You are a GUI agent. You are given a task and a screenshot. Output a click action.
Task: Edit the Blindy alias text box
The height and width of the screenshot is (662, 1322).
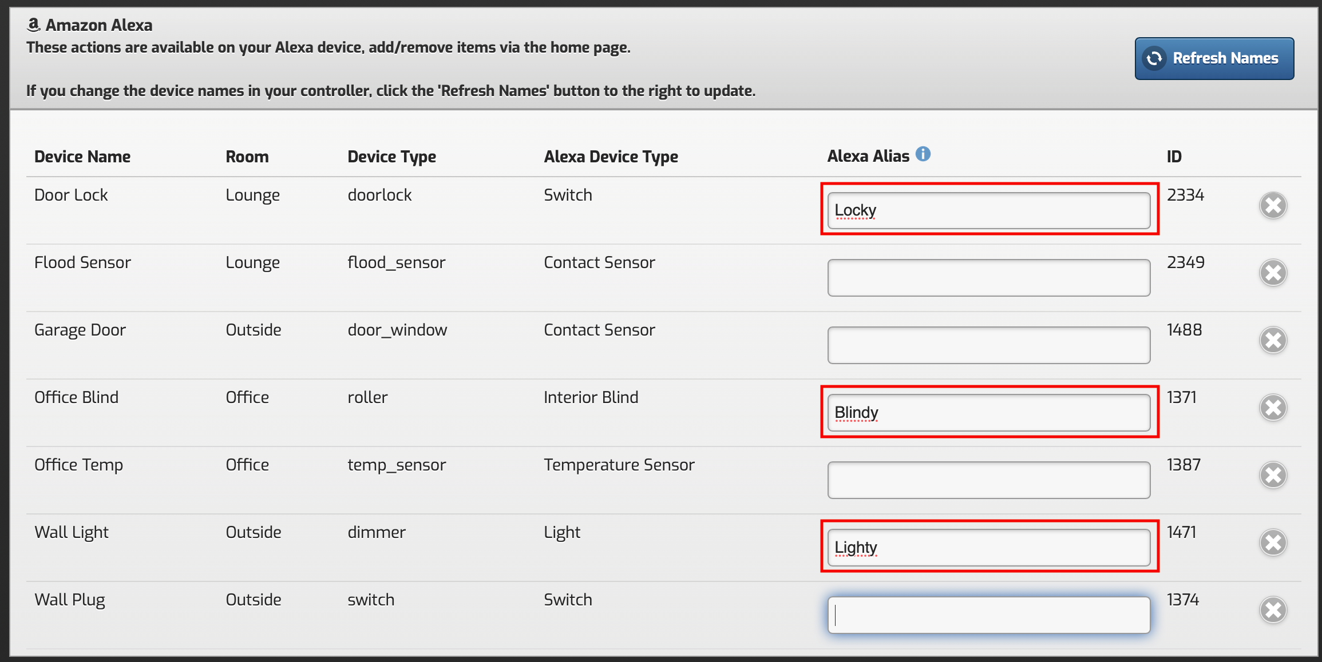[x=988, y=413]
